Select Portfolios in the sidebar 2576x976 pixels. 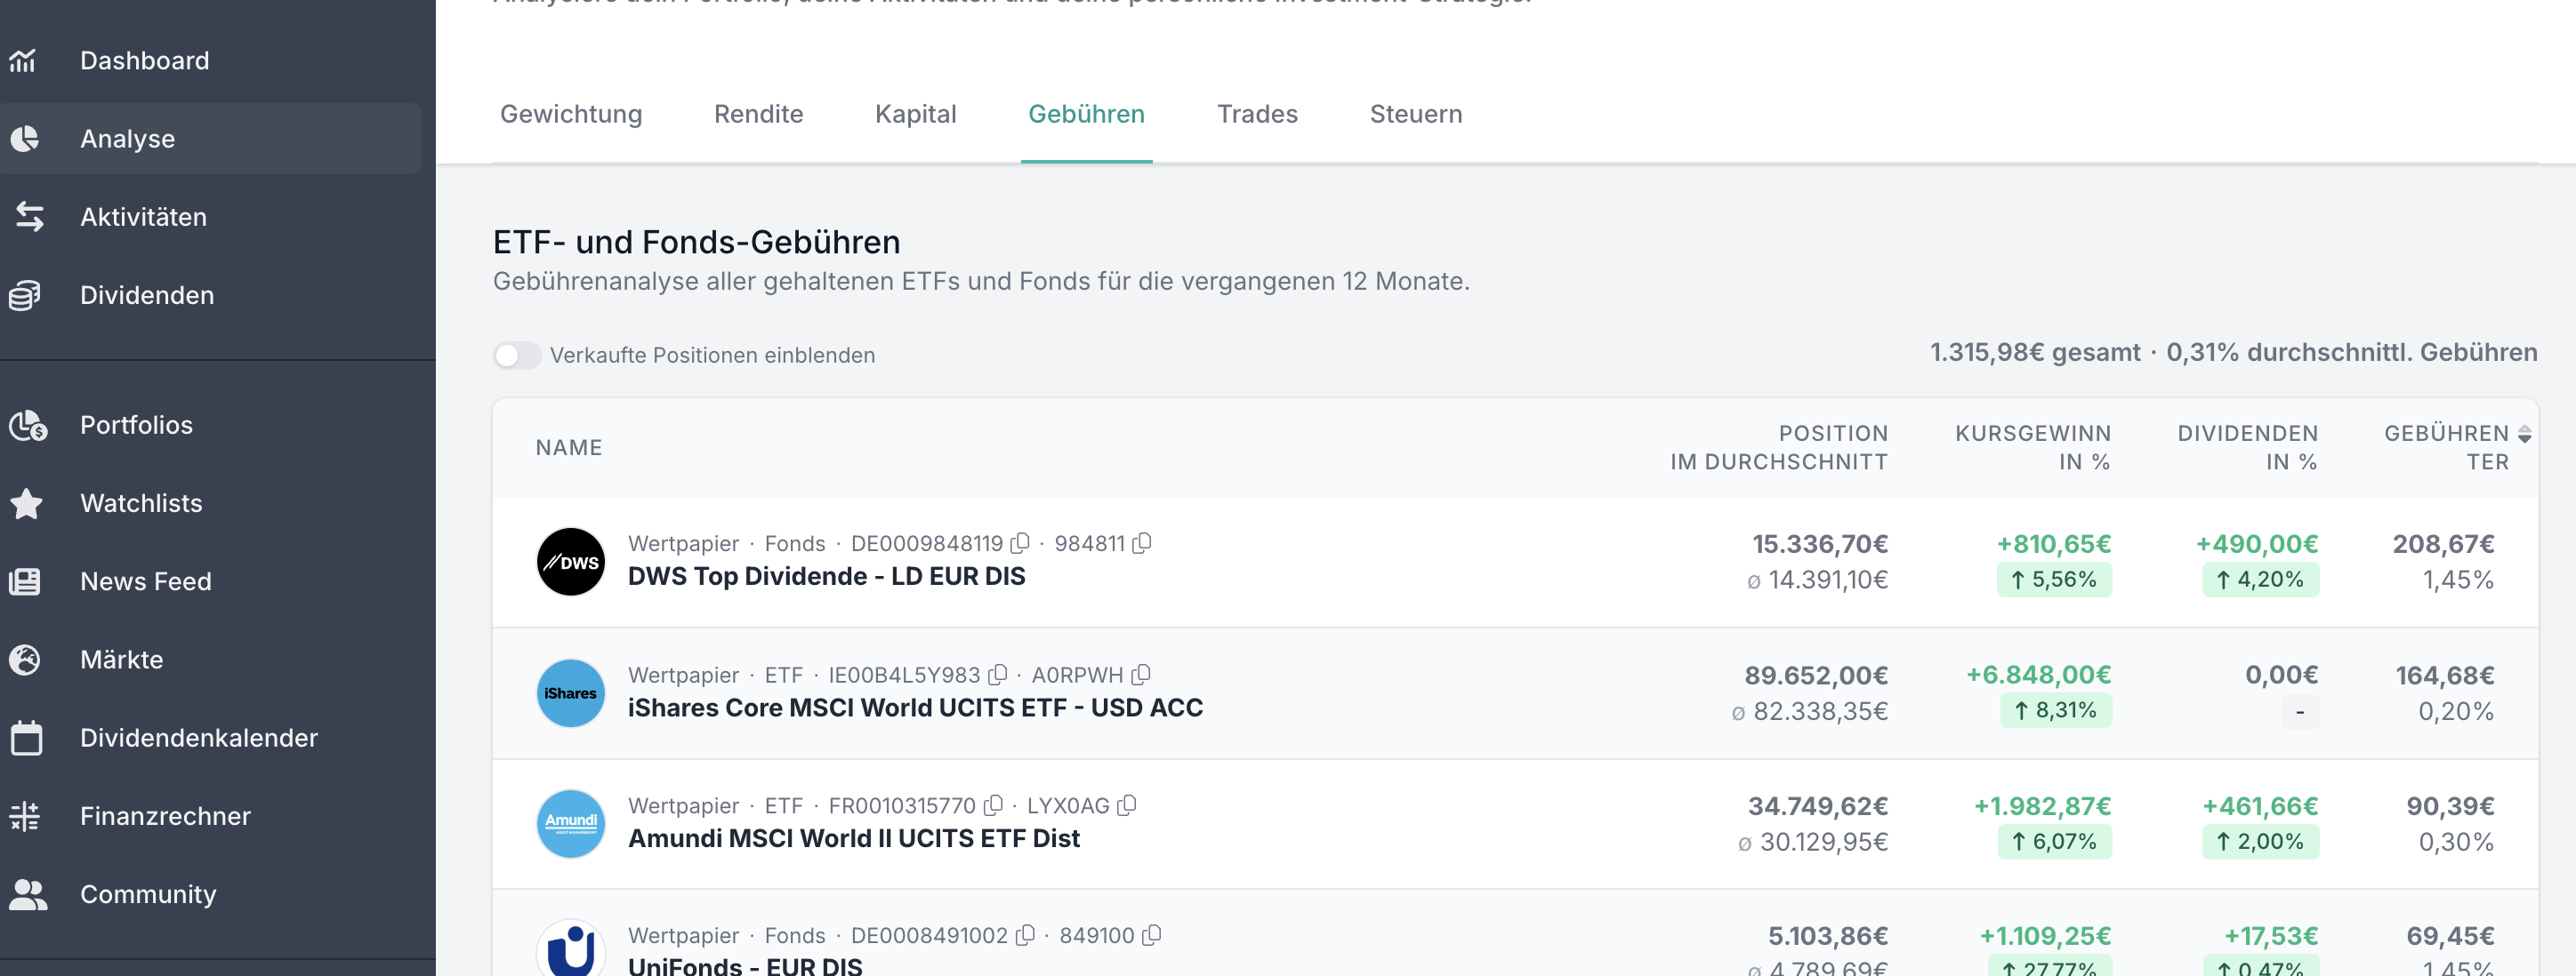[136, 426]
